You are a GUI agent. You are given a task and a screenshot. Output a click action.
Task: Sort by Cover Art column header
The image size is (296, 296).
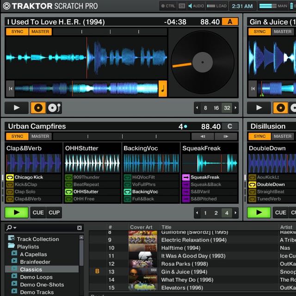141,227
